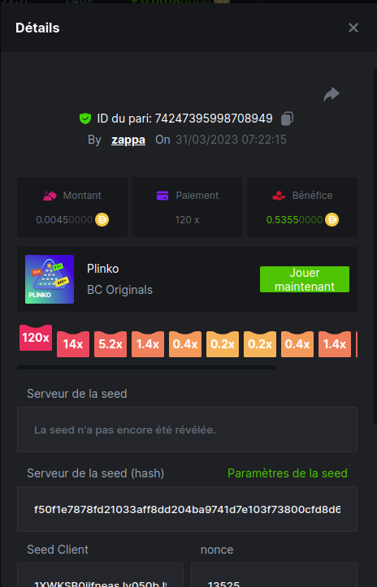Click the red Bénéfice hand icon
The image size is (377, 587).
point(279,196)
